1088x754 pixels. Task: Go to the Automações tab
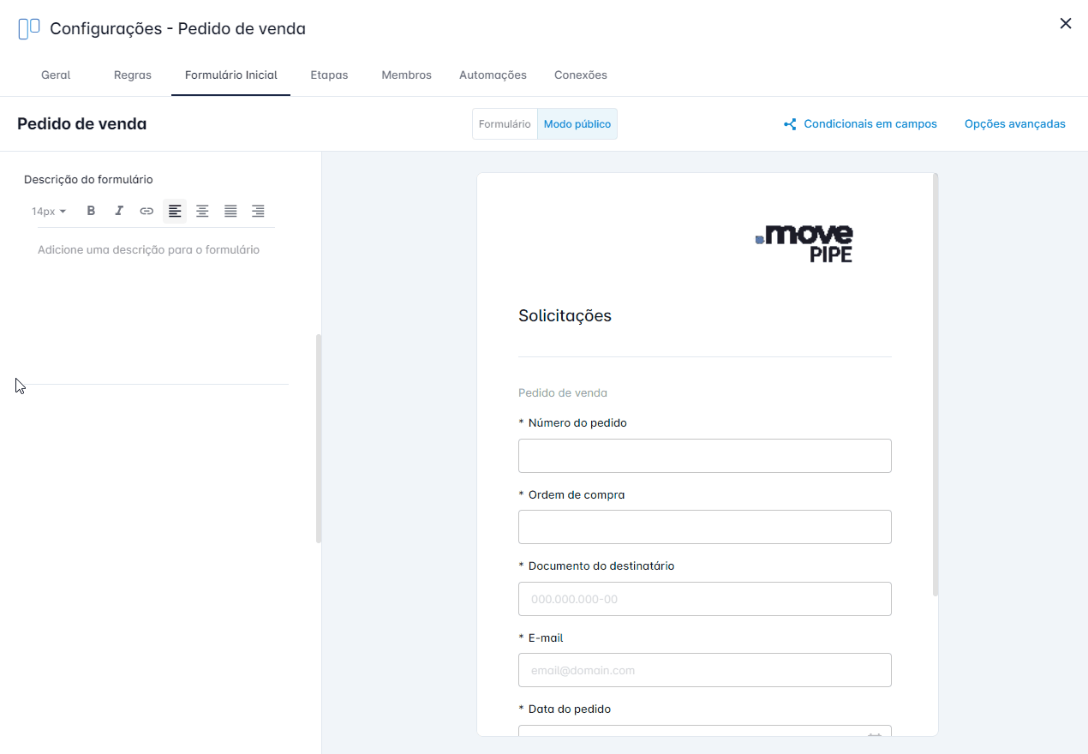click(493, 75)
